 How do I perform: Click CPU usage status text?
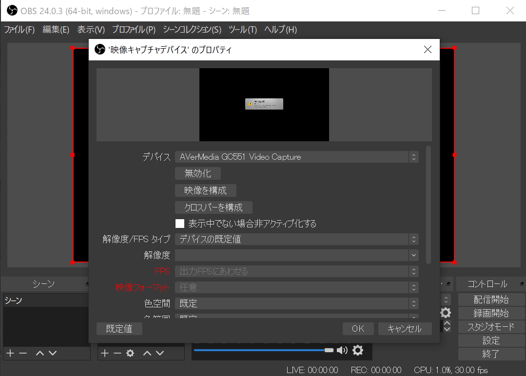tap(451, 370)
